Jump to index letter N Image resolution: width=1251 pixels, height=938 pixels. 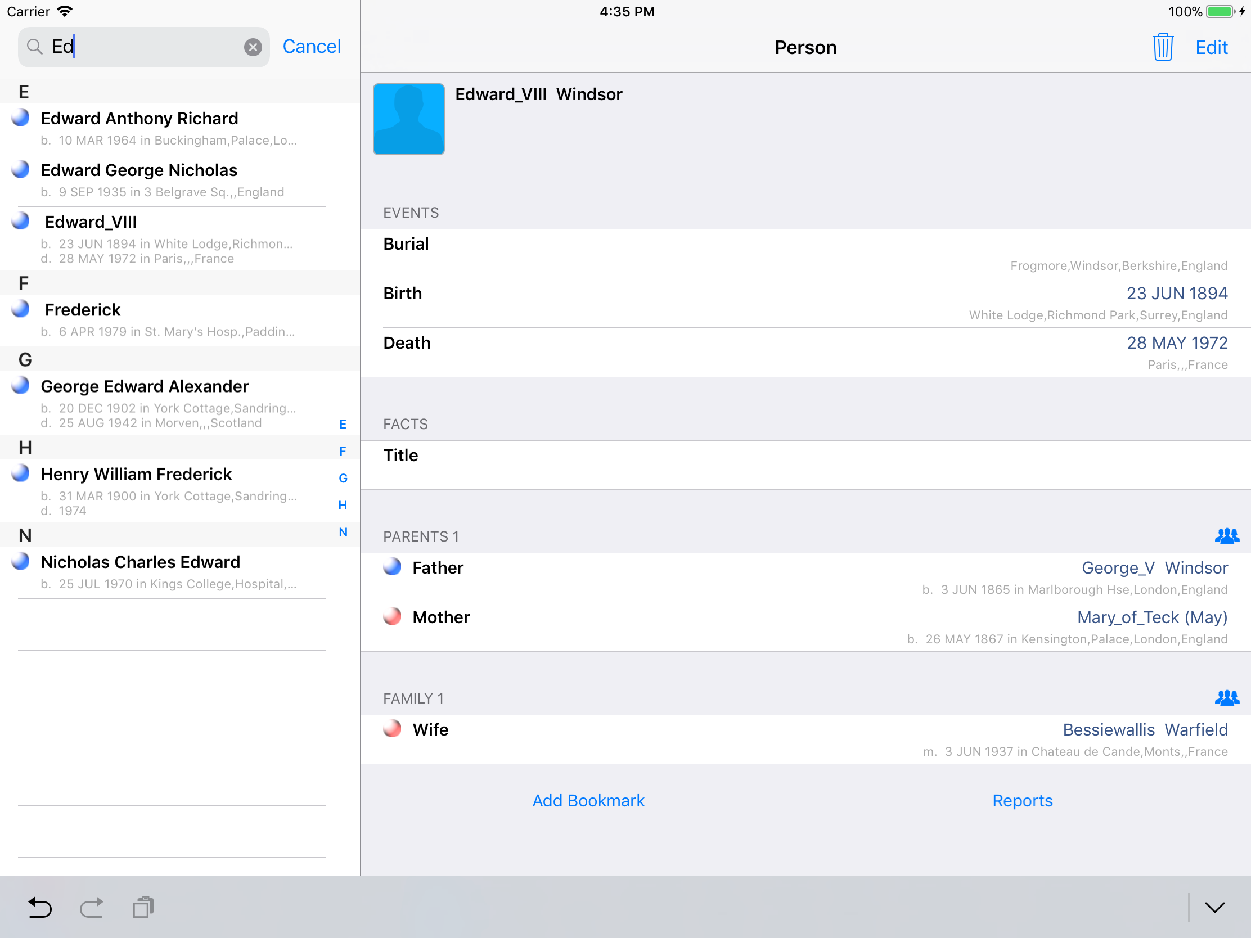[x=343, y=532]
